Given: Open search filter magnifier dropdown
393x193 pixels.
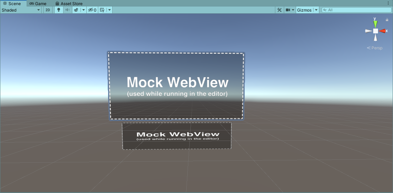Looking at the screenshot, I should 325,10.
